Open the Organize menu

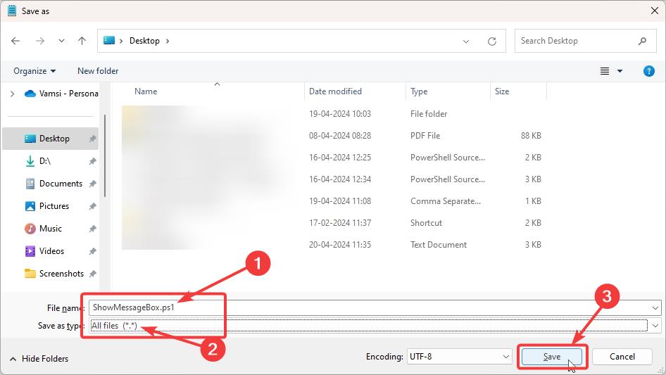coord(34,71)
